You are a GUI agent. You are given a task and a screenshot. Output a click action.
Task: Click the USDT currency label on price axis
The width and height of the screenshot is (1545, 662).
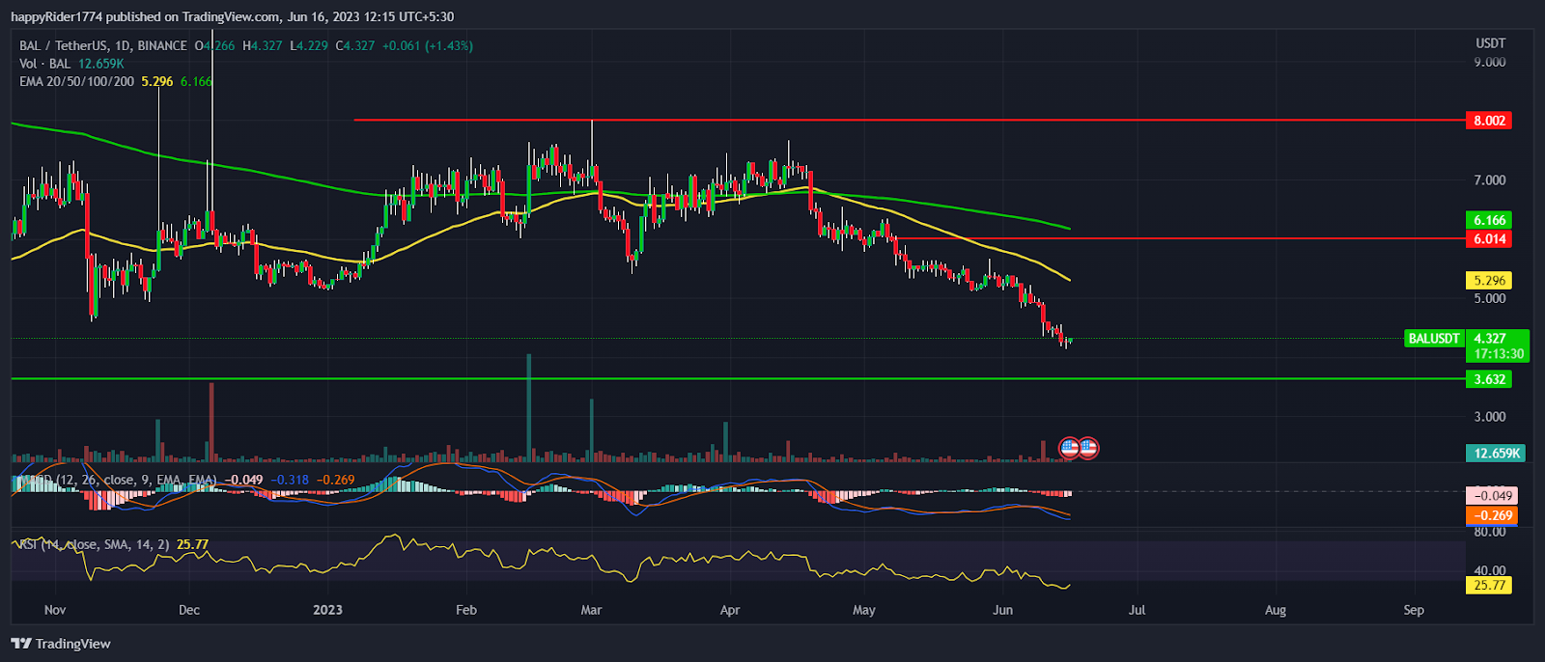pos(1490,43)
